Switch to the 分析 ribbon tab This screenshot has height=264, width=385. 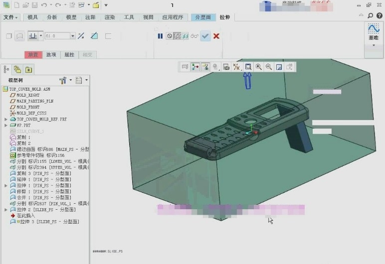click(52, 17)
